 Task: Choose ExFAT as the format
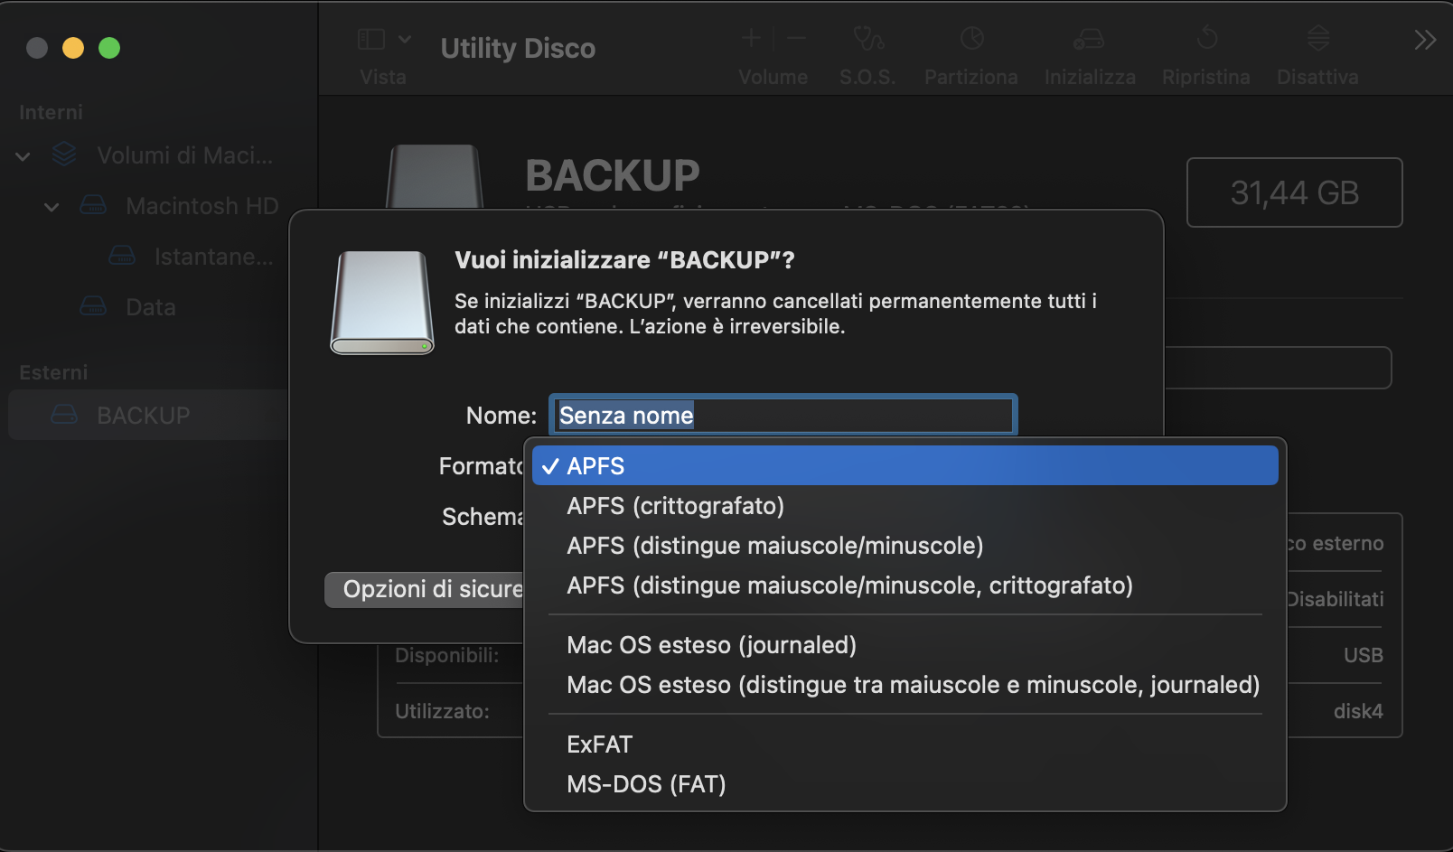[598, 744]
